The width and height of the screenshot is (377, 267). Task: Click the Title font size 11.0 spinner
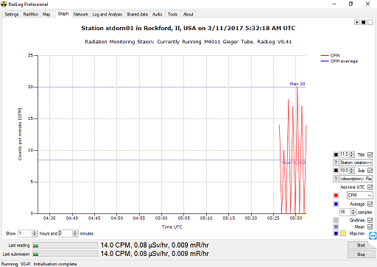[x=352, y=154]
